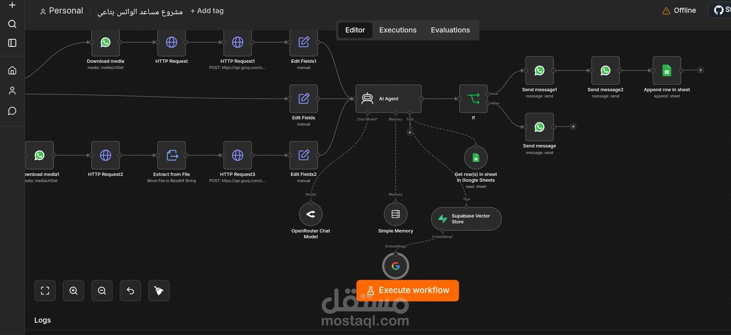Open the chat icon in sidebar
Image resolution: width=731 pixels, height=335 pixels.
coord(12,111)
